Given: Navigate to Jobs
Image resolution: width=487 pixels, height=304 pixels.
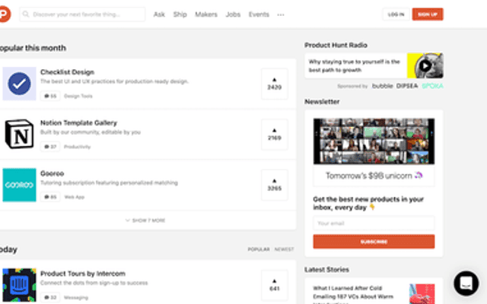Looking at the screenshot, I should (x=233, y=14).
